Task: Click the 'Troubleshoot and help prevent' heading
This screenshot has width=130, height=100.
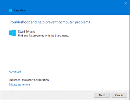Action: (49, 22)
